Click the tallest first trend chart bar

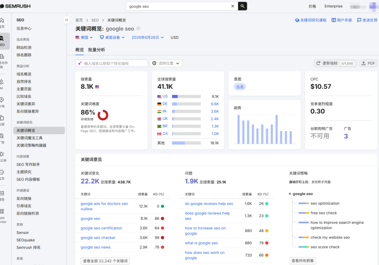coord(239,130)
